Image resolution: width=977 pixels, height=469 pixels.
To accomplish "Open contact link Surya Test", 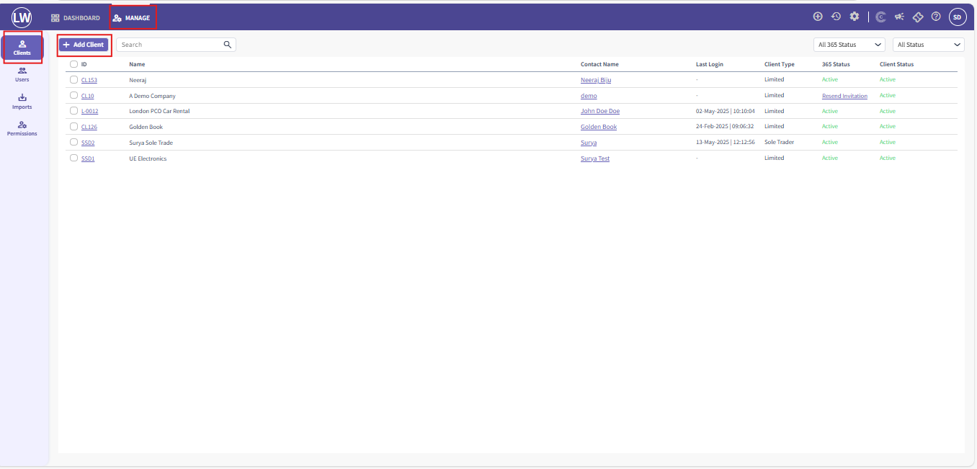I will pos(595,158).
